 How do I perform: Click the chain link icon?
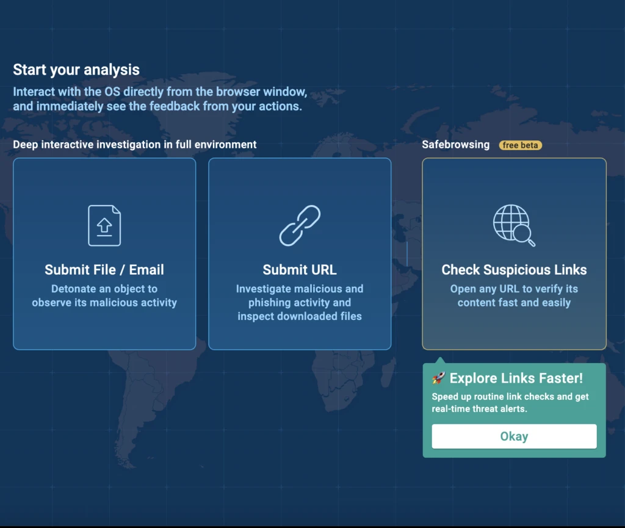tap(300, 225)
